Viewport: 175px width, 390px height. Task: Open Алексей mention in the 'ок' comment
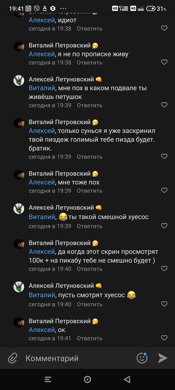(x=41, y=330)
